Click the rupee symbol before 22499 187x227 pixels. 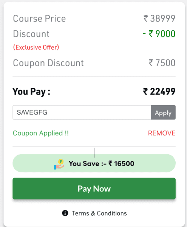145,92
